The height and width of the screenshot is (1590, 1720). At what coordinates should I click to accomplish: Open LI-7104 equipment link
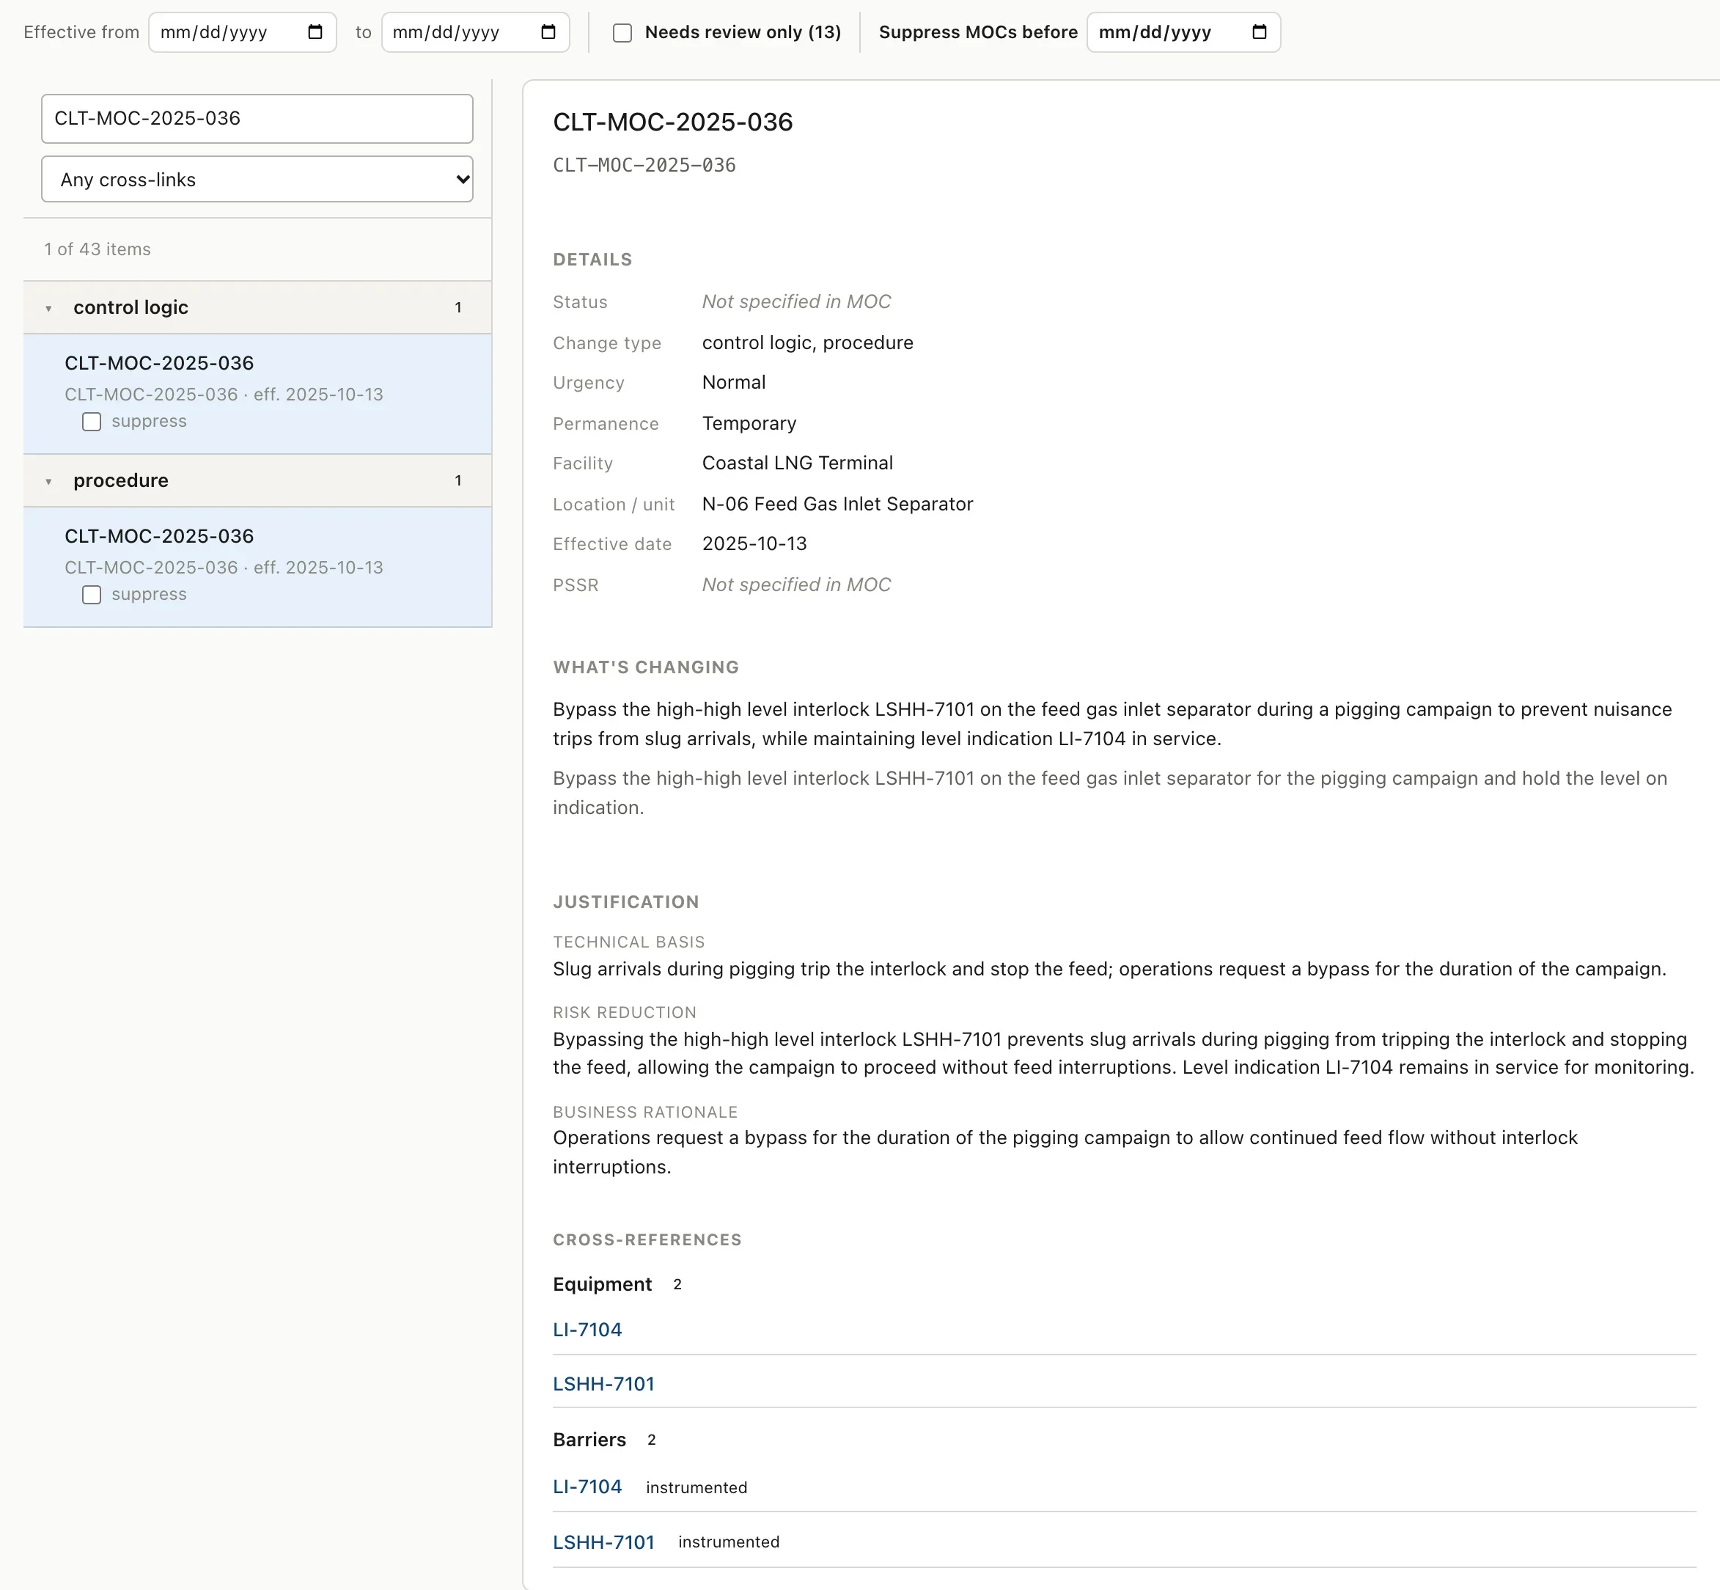point(587,1330)
